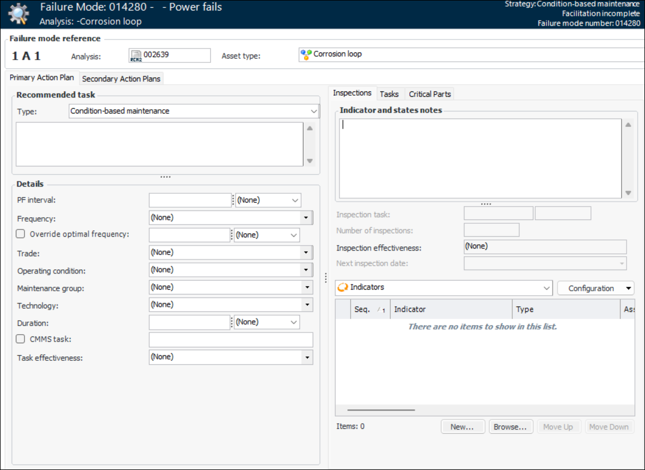Expand the Frequency dropdown
Image resolution: width=645 pixels, height=470 pixels.
click(x=306, y=218)
